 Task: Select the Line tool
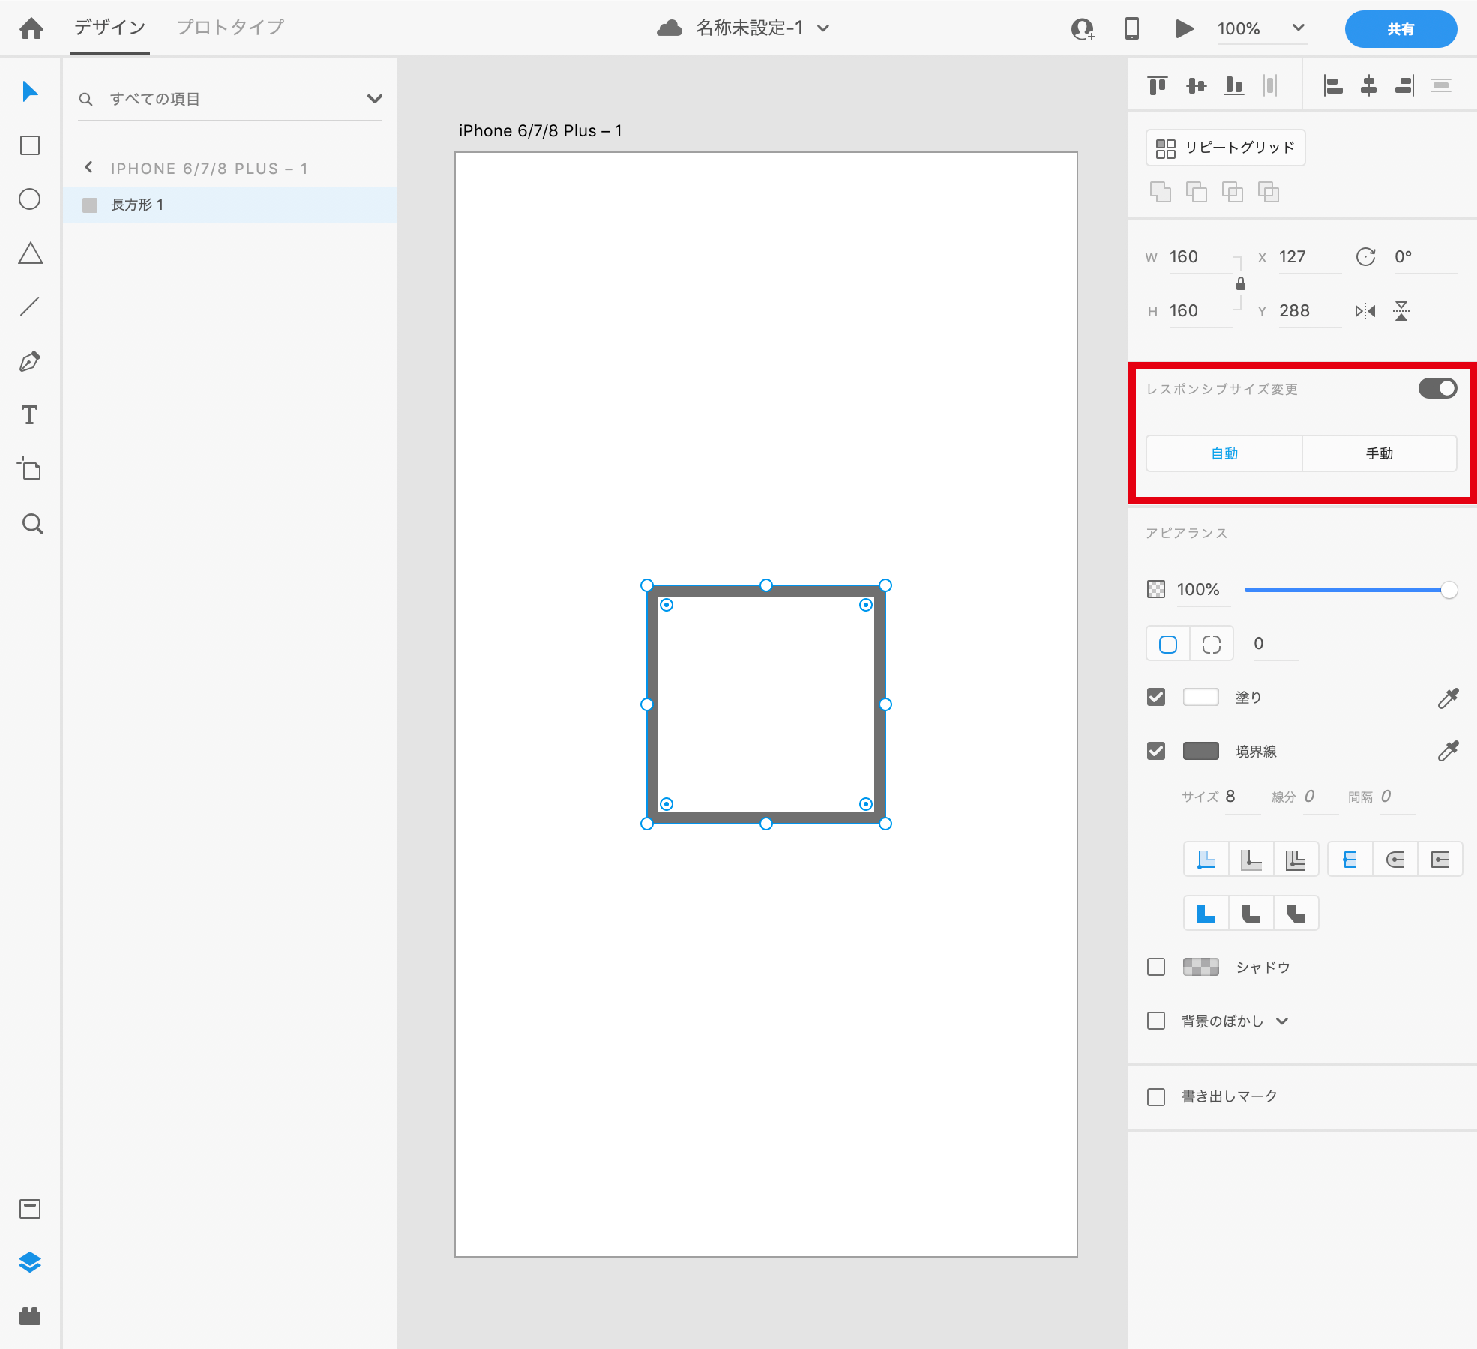(30, 307)
